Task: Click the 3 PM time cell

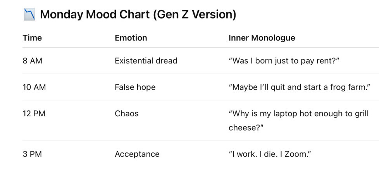Action: click(32, 154)
